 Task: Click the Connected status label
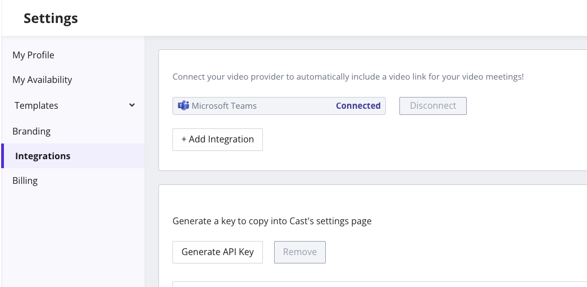pos(358,105)
